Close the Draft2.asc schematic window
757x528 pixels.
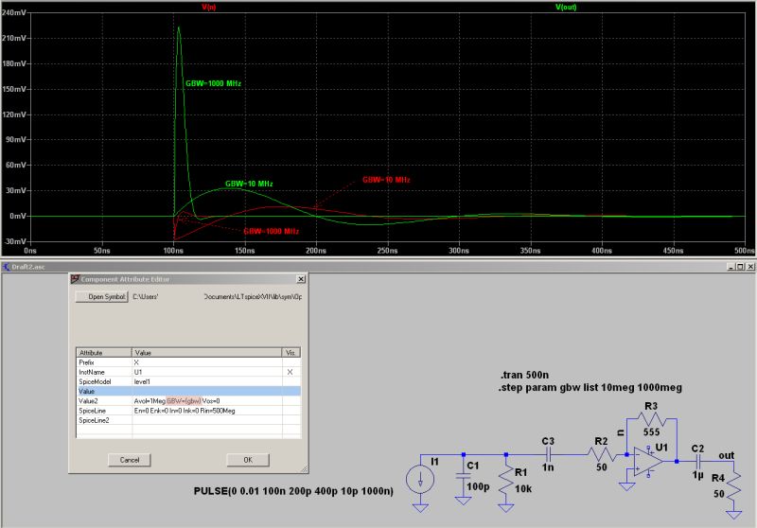click(750, 267)
